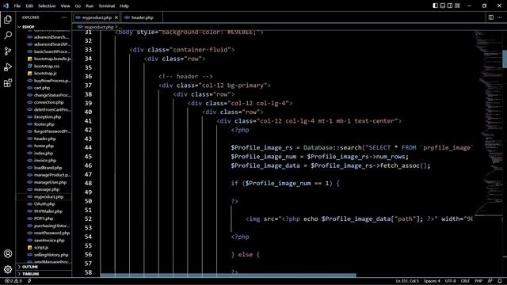Viewport: 507px width, 285px height.
Task: Open the notifications bell icon
Action: point(500,281)
